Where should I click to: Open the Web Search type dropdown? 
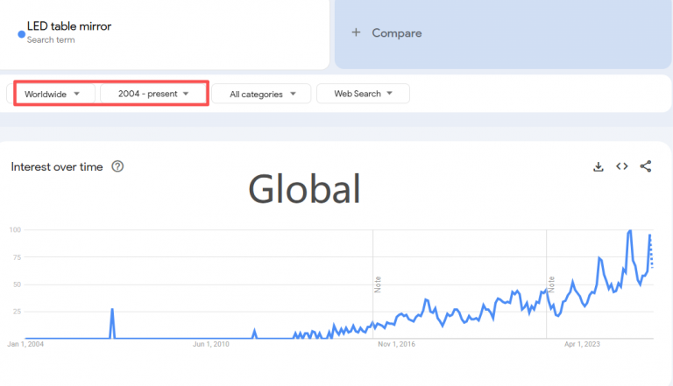(x=363, y=94)
